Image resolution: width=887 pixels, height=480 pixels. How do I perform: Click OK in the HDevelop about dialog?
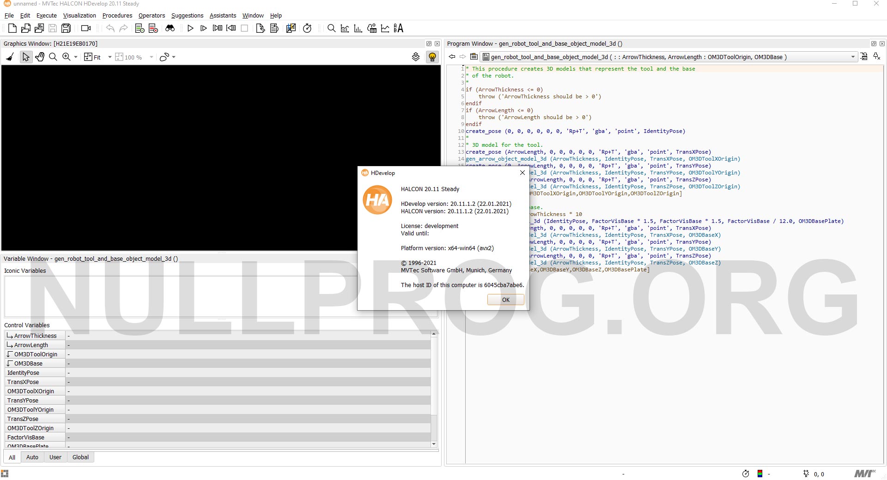[x=505, y=300]
